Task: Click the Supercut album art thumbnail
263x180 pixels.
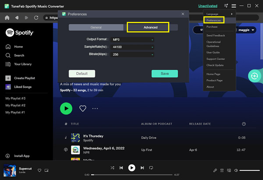Action: (x=10, y=170)
